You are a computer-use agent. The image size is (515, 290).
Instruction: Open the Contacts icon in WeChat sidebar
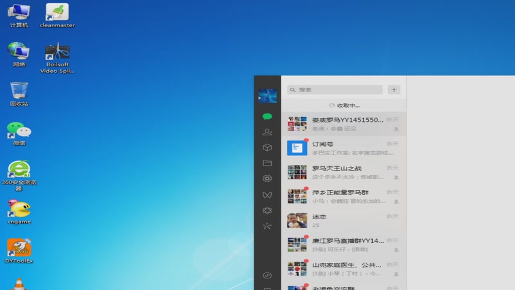[x=267, y=132]
